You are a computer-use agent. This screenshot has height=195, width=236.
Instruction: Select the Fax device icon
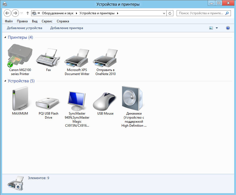48,58
